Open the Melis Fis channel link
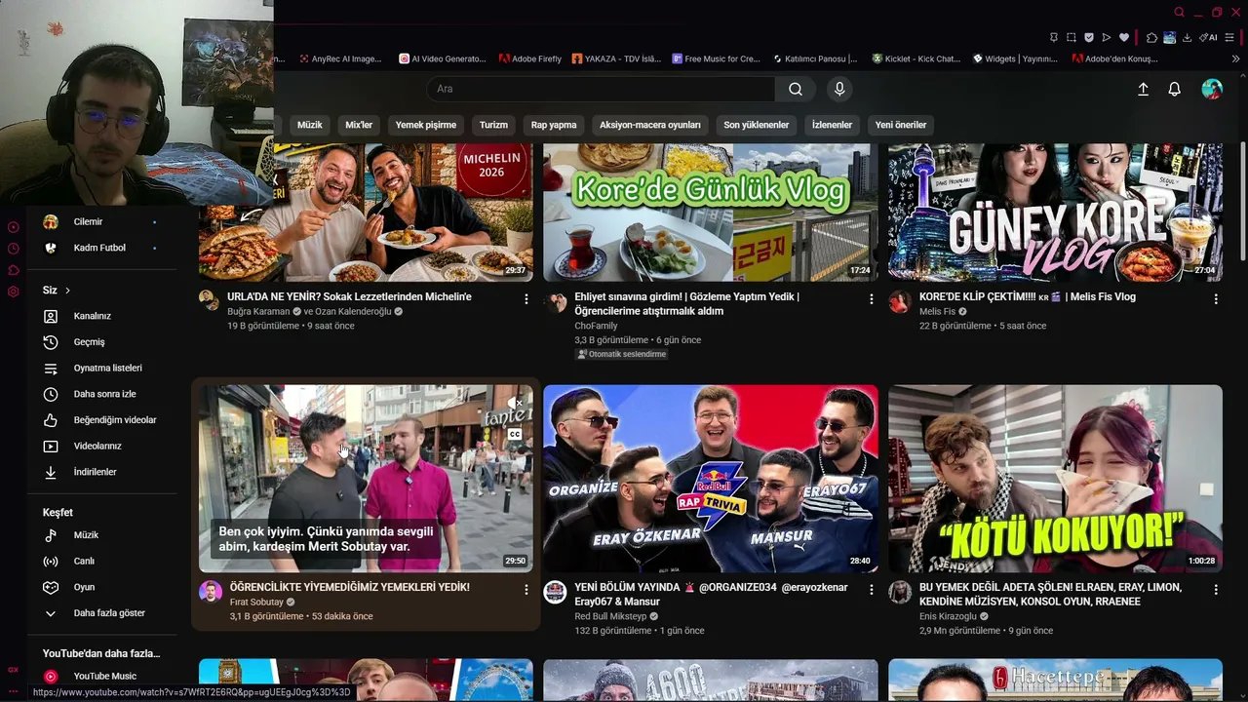Screen dimensions: 1248x702 [x=937, y=312]
